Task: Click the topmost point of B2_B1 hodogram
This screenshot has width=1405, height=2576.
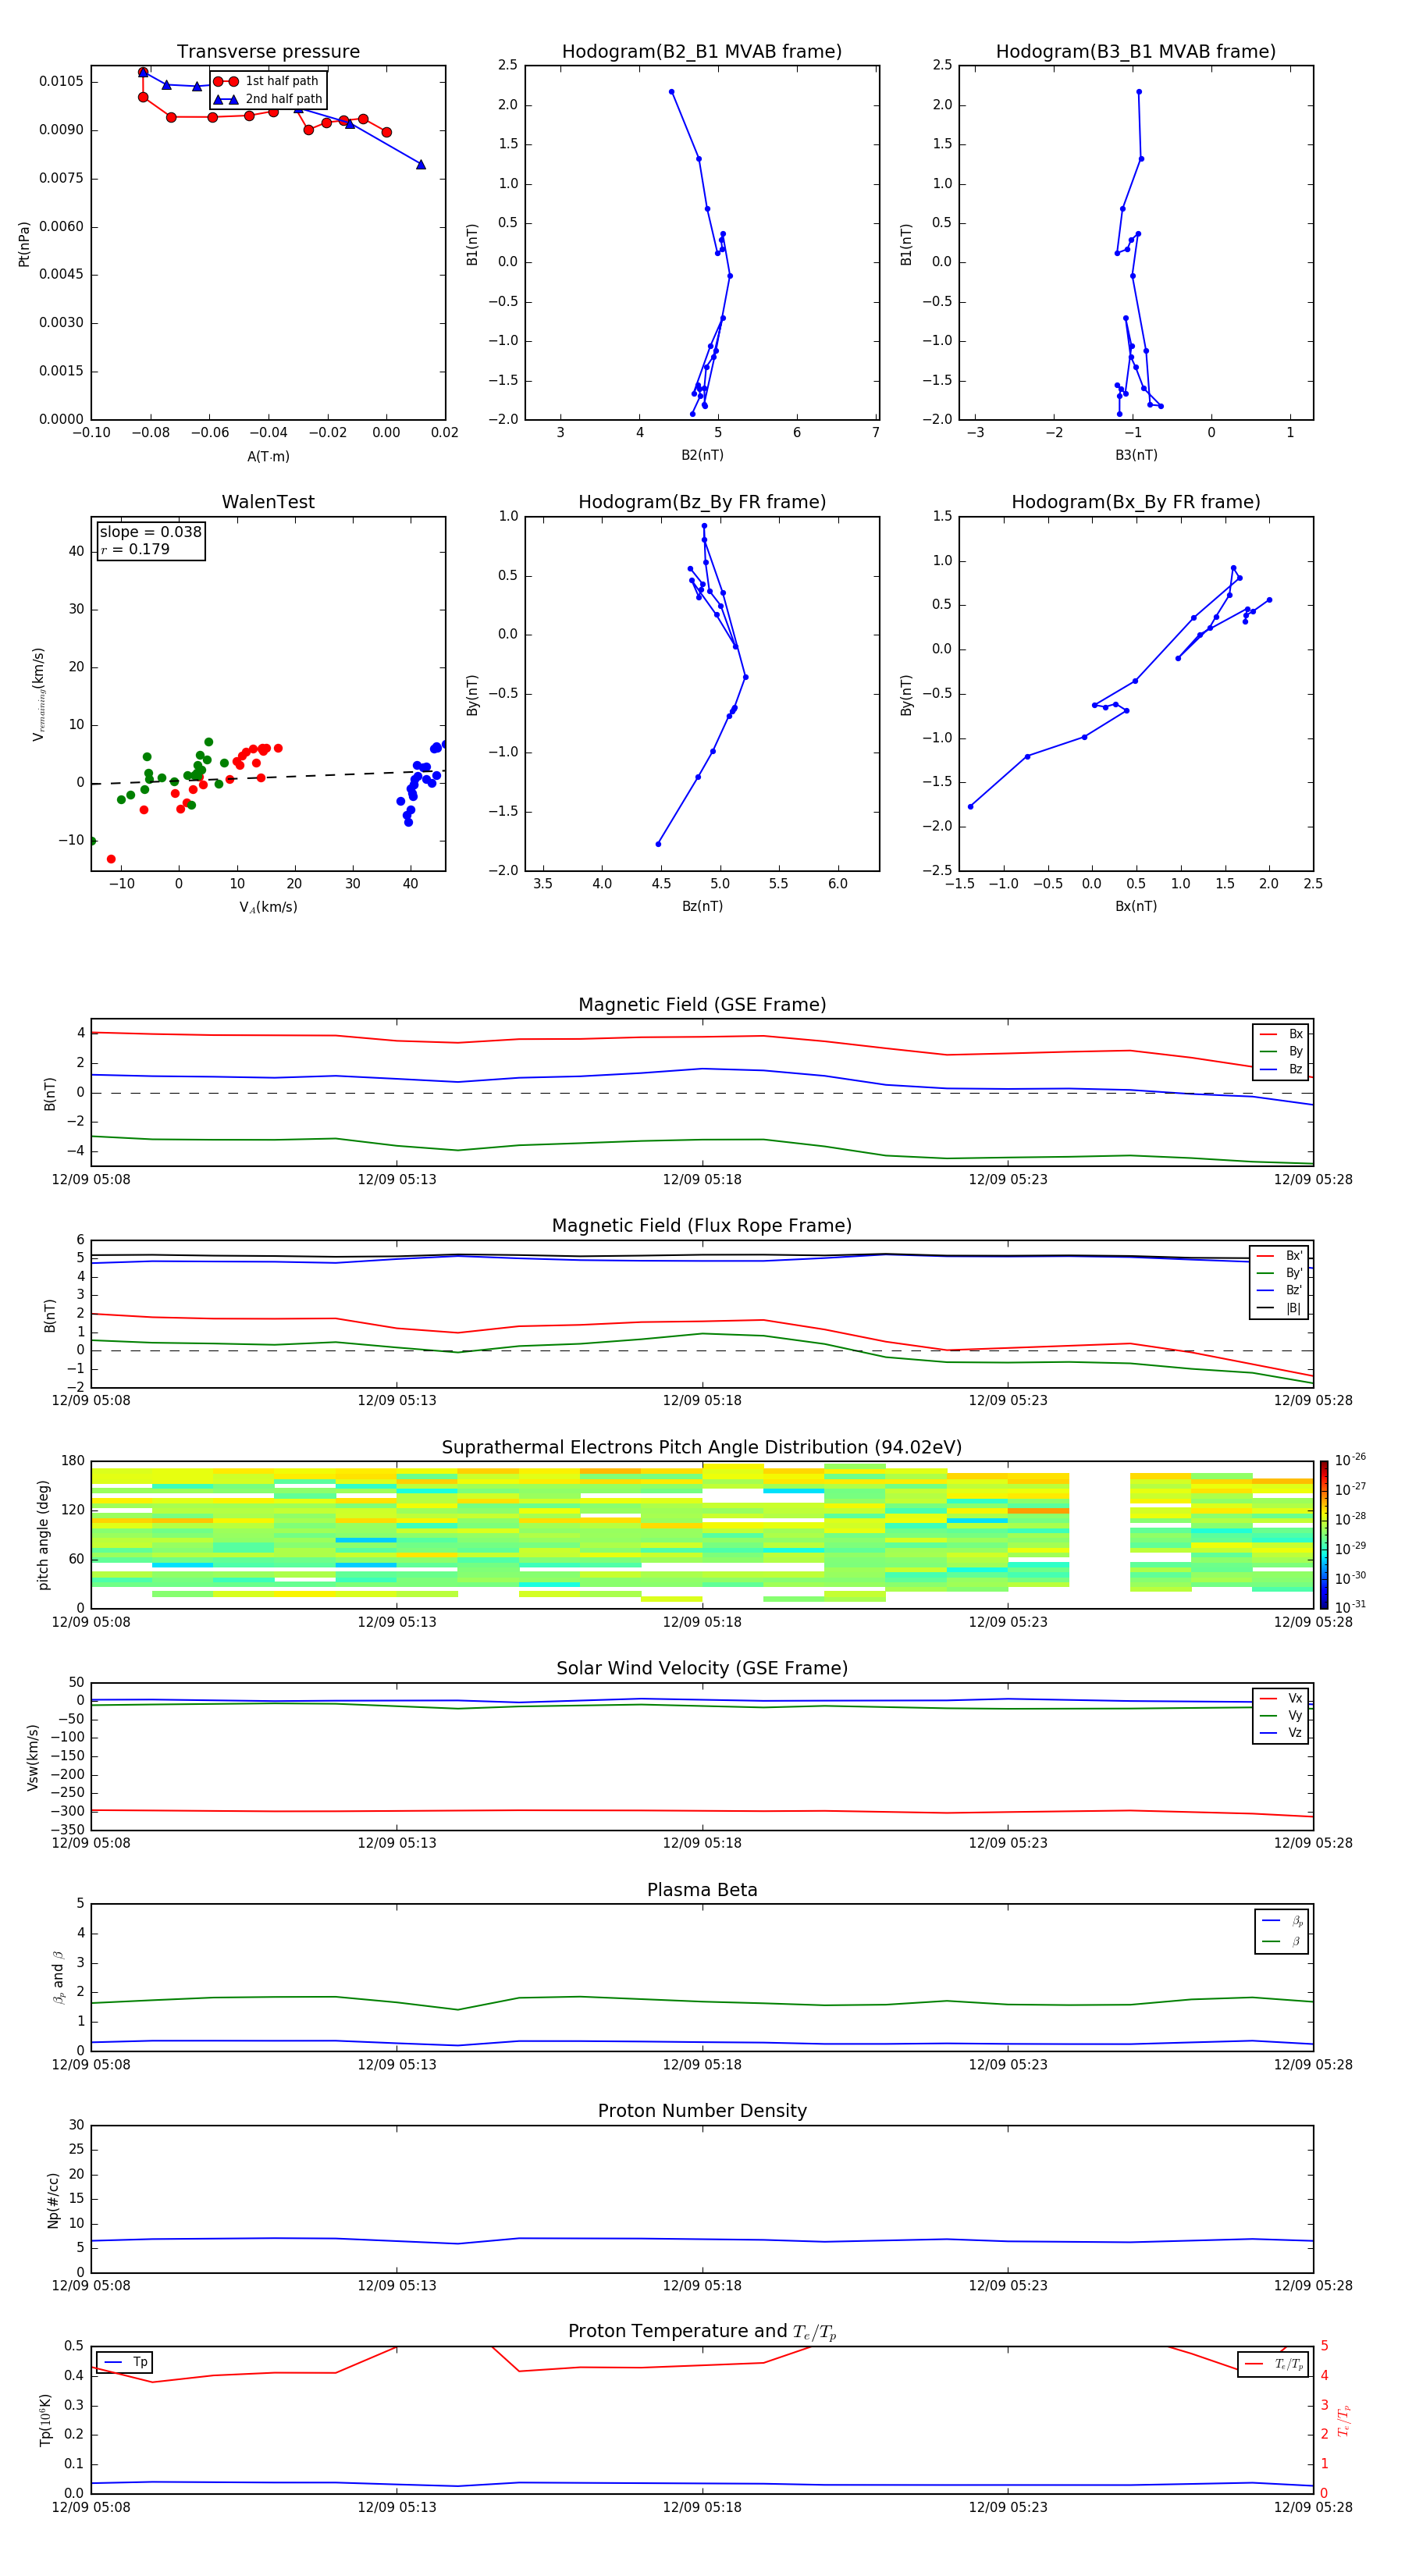Action: pyautogui.click(x=671, y=92)
